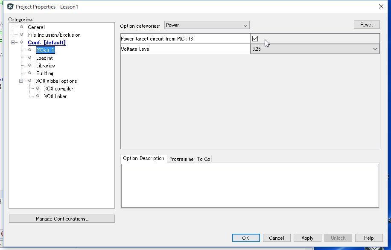Close the Project Properties dialog
391x250 pixels.
(x=381, y=7)
